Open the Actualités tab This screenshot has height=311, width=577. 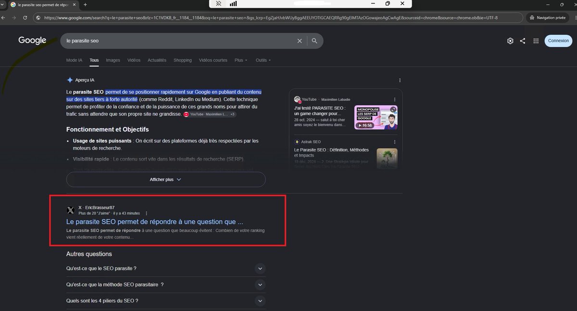[157, 60]
